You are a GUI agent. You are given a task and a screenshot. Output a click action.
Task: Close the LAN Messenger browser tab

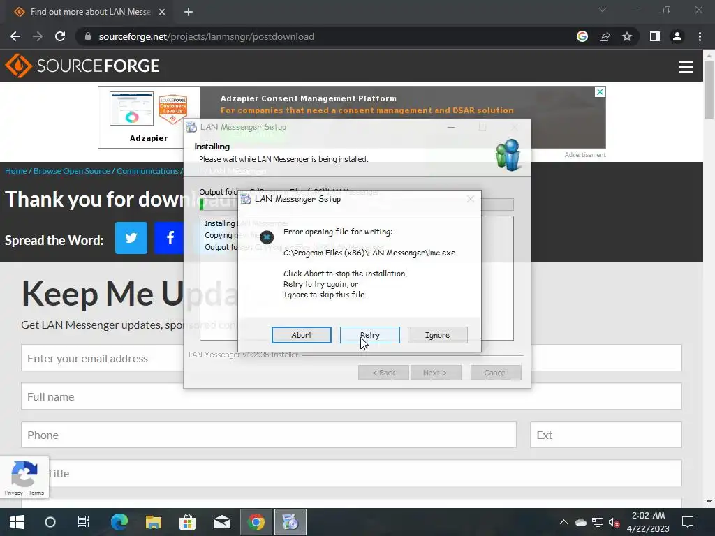tap(162, 12)
